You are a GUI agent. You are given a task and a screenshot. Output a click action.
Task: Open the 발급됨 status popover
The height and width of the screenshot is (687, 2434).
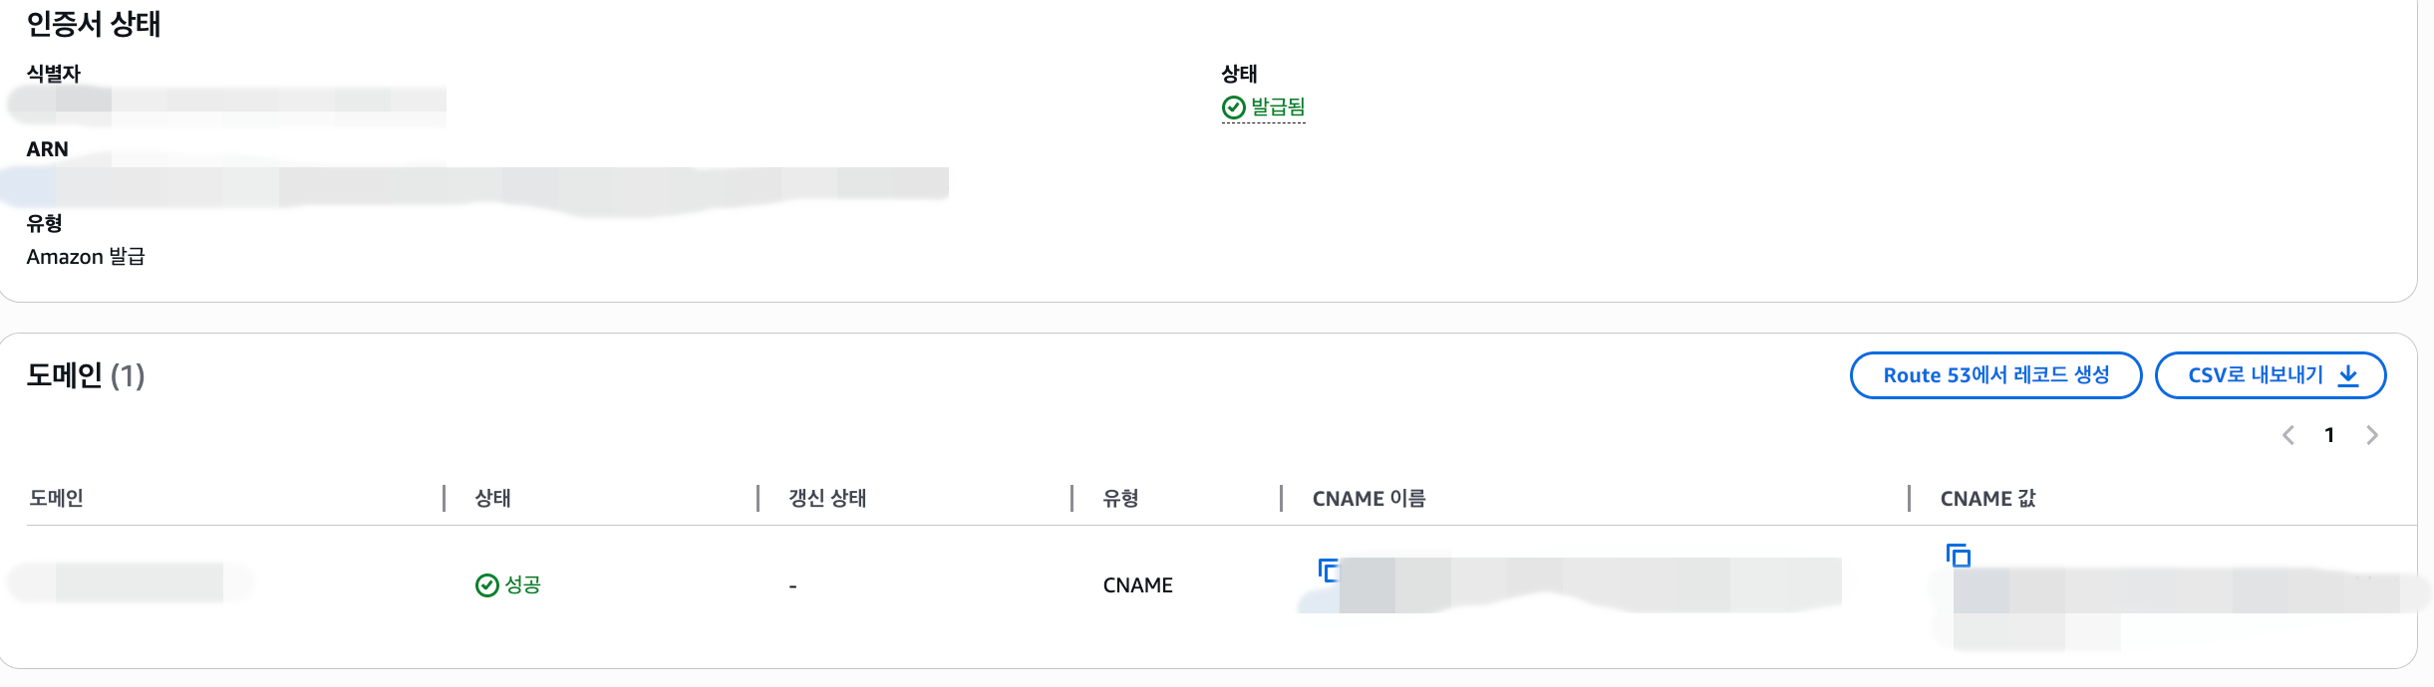click(x=1278, y=108)
